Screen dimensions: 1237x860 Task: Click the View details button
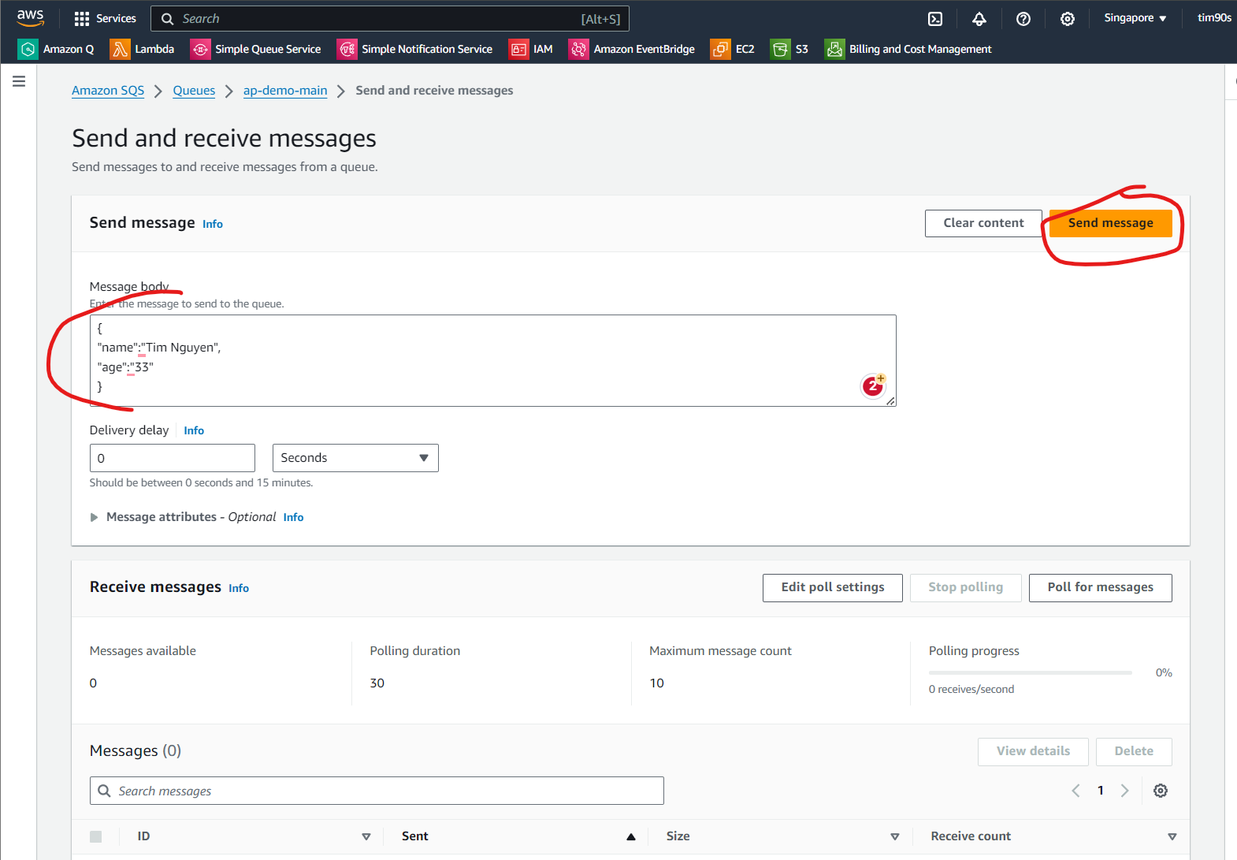[x=1033, y=751]
